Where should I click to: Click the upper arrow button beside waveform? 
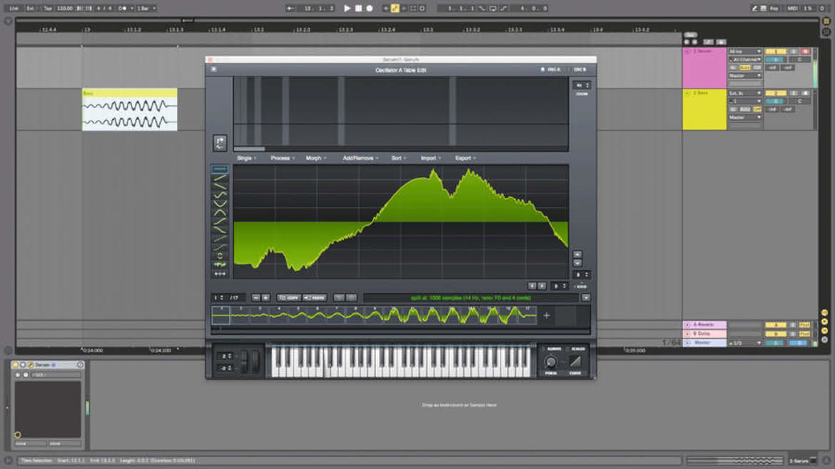coord(577,254)
